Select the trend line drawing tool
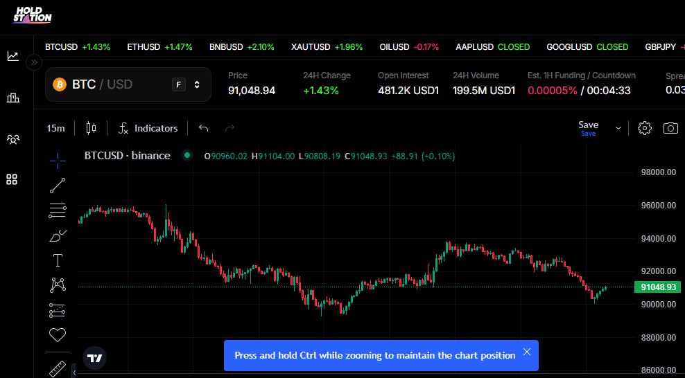 pos(58,186)
